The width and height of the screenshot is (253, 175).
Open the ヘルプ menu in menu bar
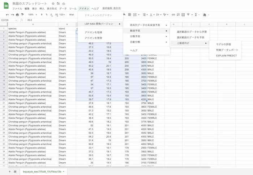click(95, 9)
